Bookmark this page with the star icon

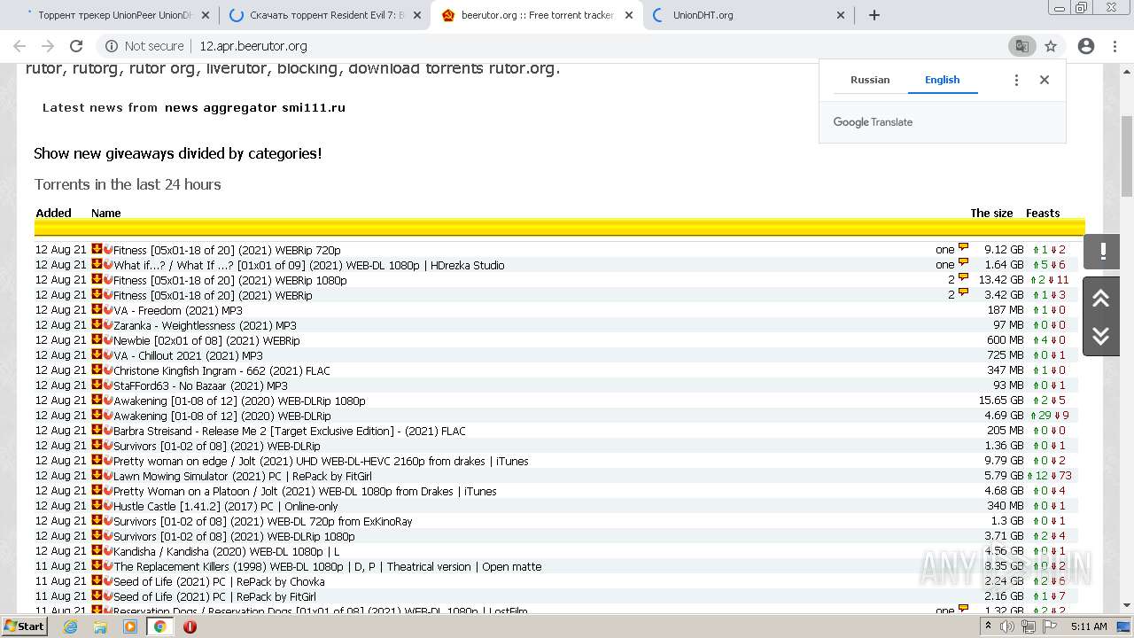[x=1051, y=46]
